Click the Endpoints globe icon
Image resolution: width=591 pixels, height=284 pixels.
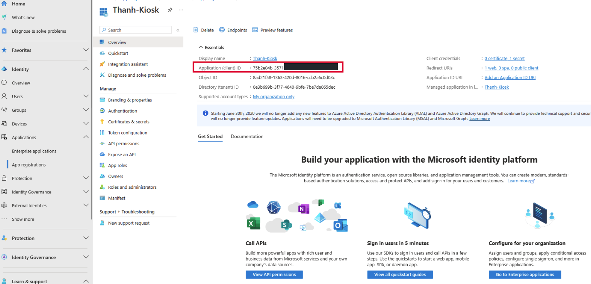(222, 30)
